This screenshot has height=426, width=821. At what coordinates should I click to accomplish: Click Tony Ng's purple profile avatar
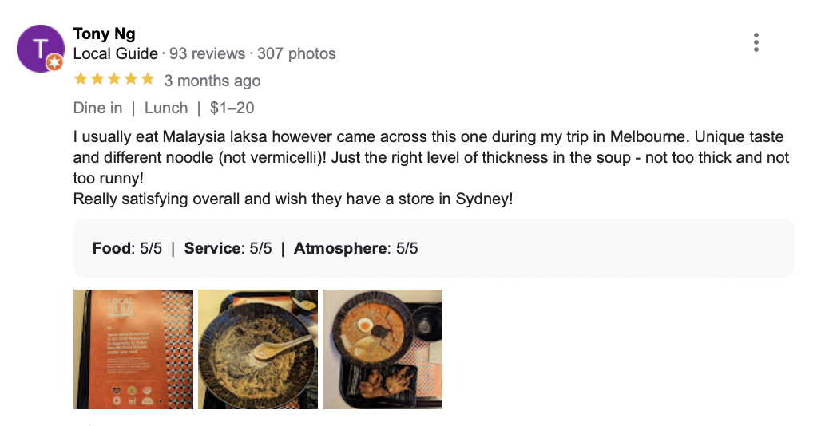39,47
